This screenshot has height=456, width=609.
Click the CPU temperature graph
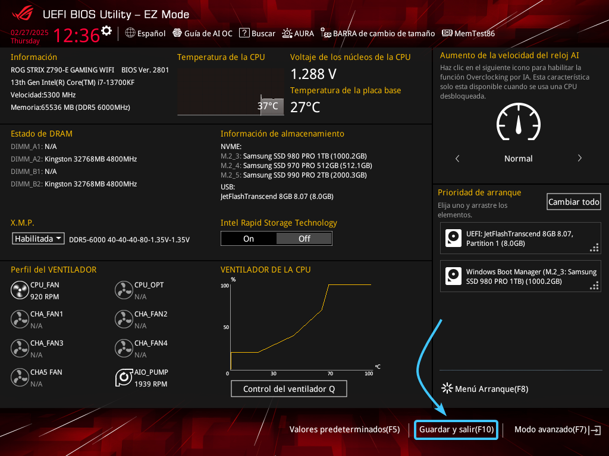point(231,92)
